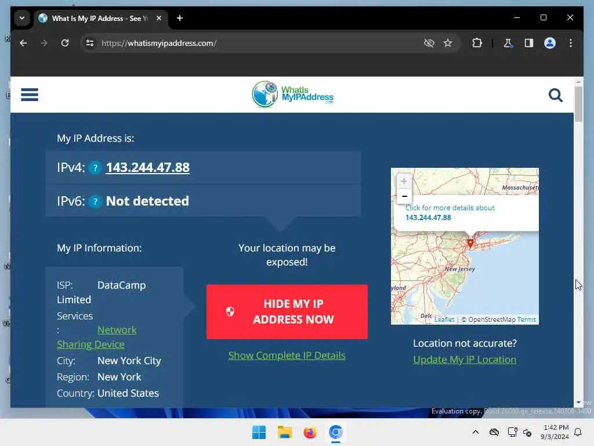The height and width of the screenshot is (446, 594).
Task: Click the Chromium icon in the taskbar
Action: point(335,432)
